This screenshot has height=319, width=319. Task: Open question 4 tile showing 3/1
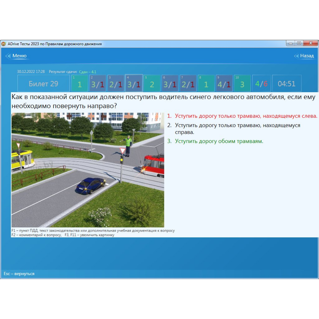click(x=134, y=83)
